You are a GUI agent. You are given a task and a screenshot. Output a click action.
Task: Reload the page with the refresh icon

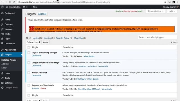point(10,2)
